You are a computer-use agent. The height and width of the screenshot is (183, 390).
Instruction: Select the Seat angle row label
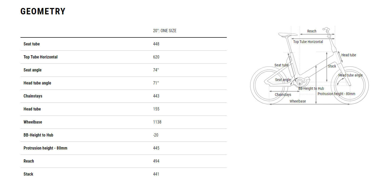pyautogui.click(x=32, y=70)
